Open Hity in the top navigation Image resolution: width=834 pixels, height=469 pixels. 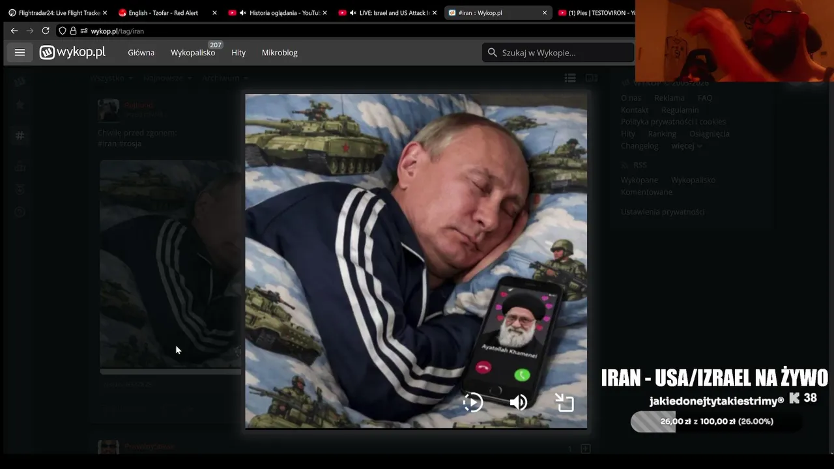[x=238, y=53]
